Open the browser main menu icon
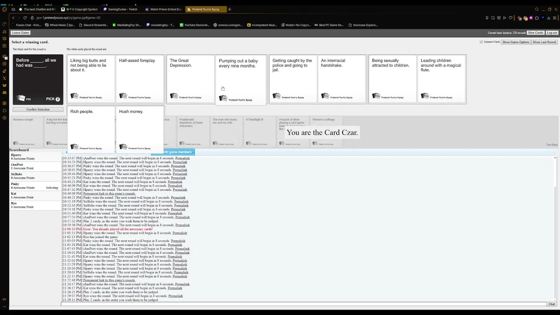Screen dimensions: 560x315 click(x=555, y=18)
